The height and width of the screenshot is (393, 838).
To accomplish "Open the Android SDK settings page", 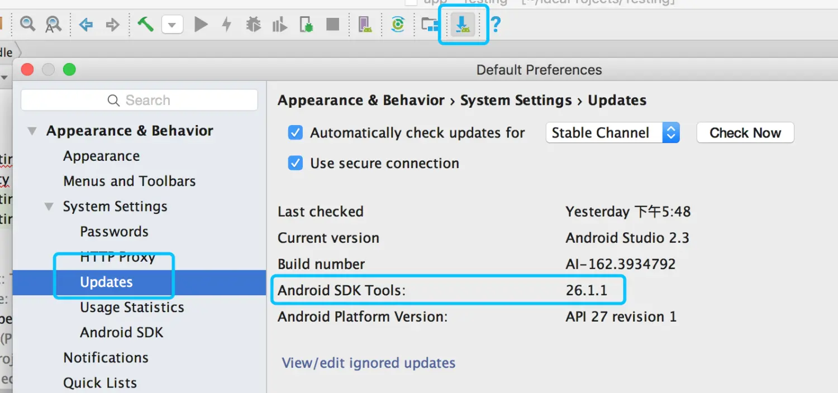I will tap(122, 333).
